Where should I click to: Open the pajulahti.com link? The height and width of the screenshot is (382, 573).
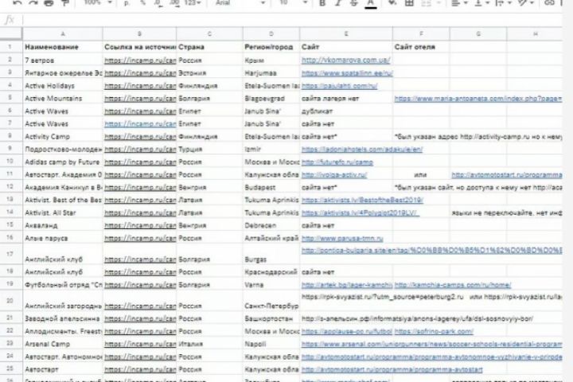pyautogui.click(x=340, y=86)
